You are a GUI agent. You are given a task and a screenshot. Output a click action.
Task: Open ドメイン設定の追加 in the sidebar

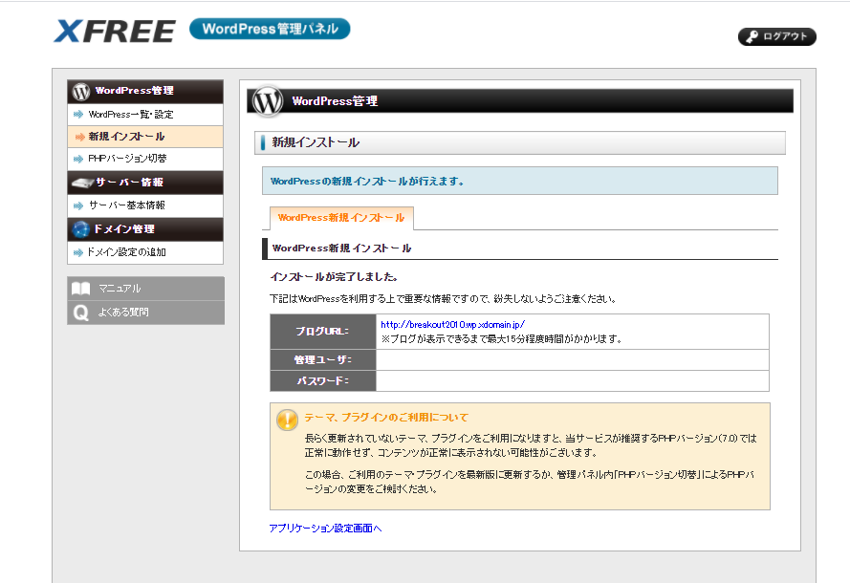[x=145, y=252]
